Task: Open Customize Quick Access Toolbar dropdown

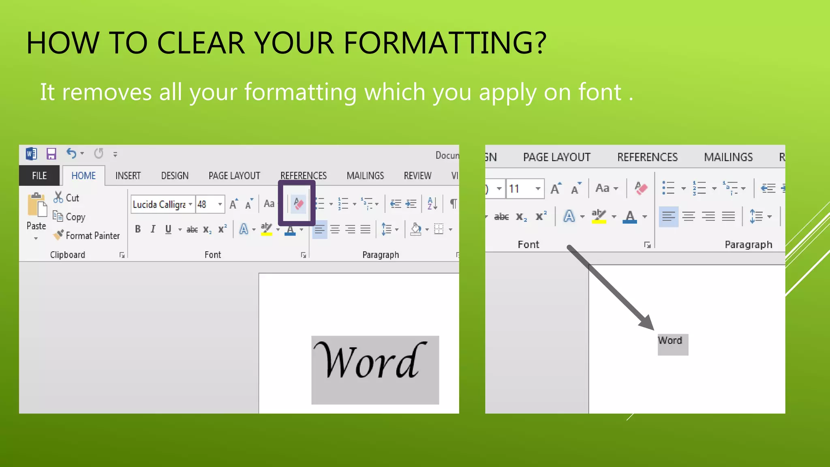Action: pos(115,154)
